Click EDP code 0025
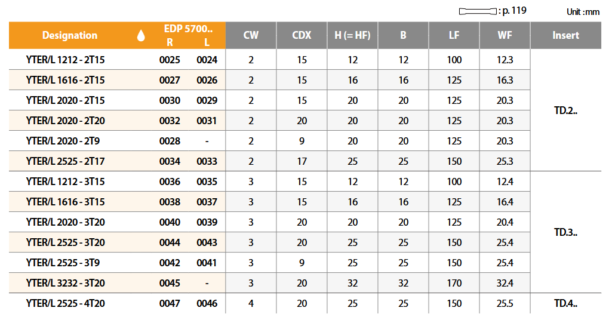This screenshot has width=606, height=320. point(170,60)
